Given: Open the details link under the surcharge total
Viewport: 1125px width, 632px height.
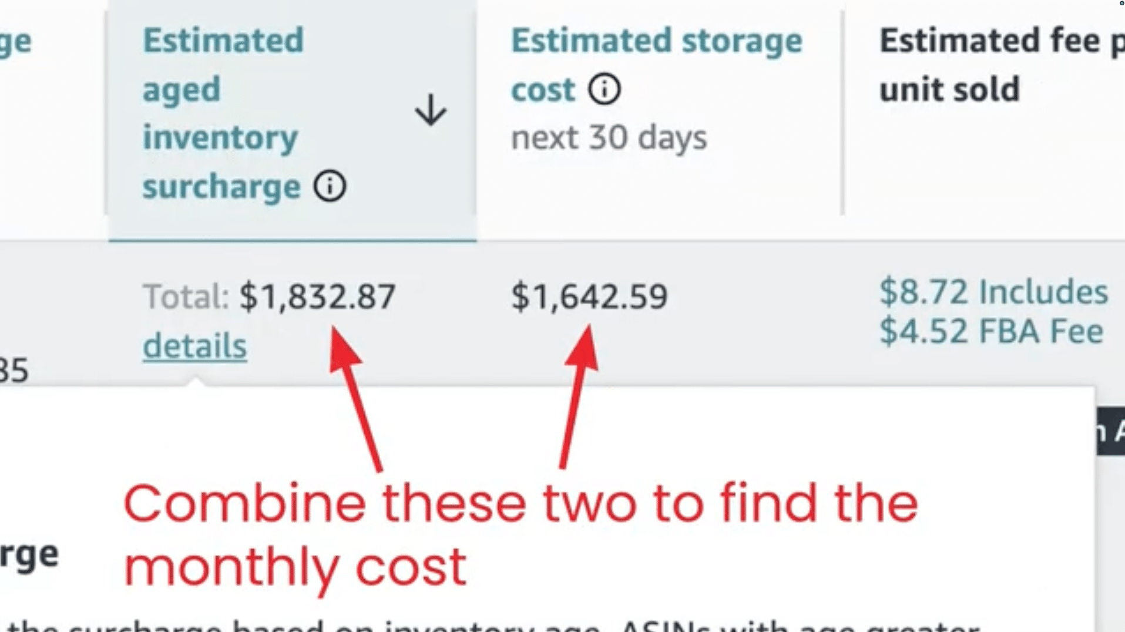Looking at the screenshot, I should [x=195, y=347].
